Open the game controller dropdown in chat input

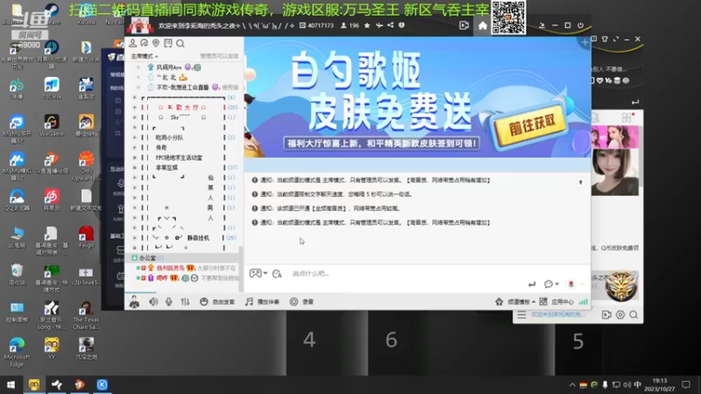tap(258, 273)
